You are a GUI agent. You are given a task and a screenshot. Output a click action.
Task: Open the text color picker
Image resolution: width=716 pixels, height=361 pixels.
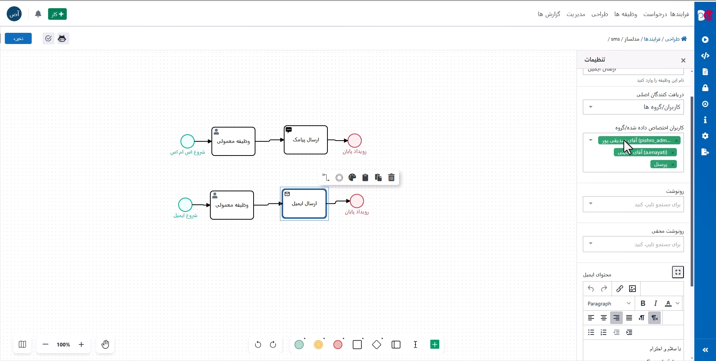coord(668,303)
